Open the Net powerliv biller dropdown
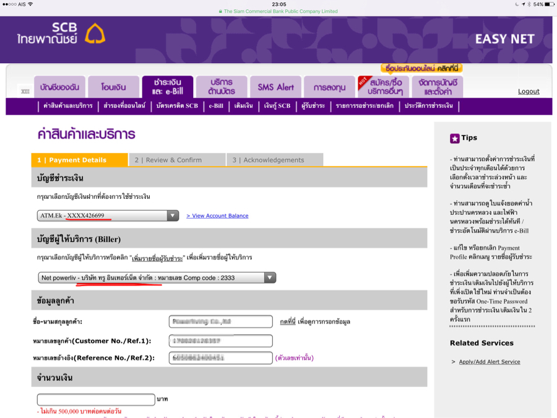The image size is (557, 418). pos(157,277)
